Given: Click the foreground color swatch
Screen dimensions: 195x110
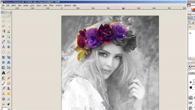Looking at the screenshot, I should (5, 109).
